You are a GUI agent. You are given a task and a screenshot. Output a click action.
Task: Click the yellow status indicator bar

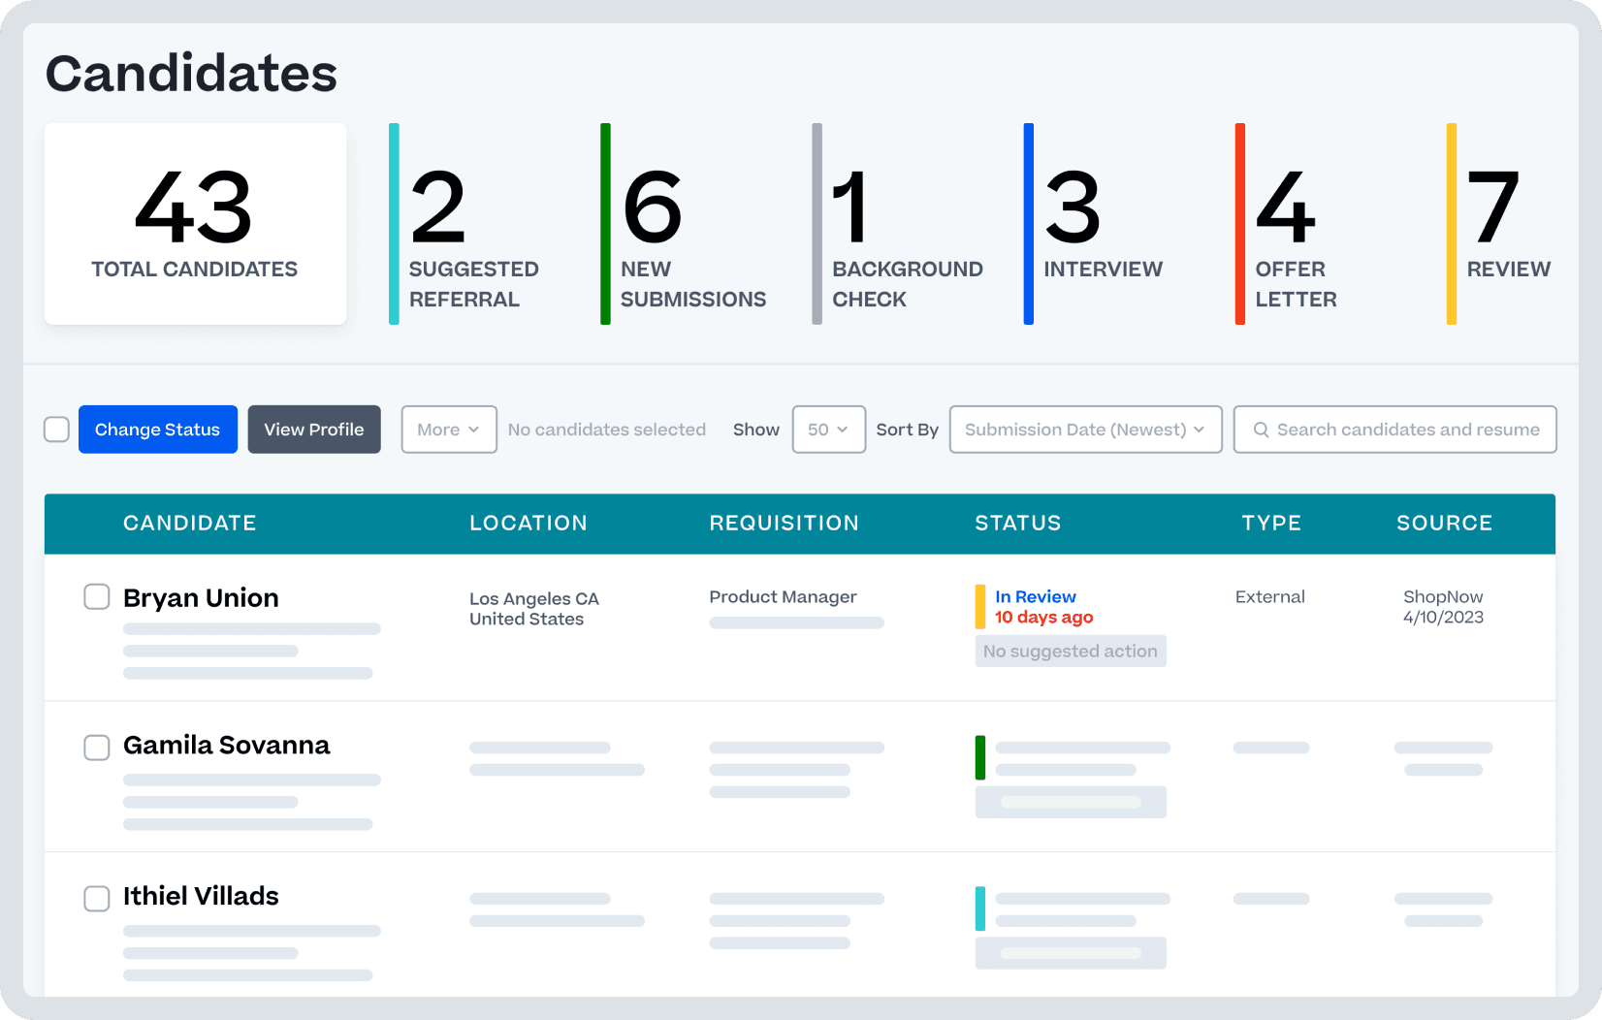979,606
